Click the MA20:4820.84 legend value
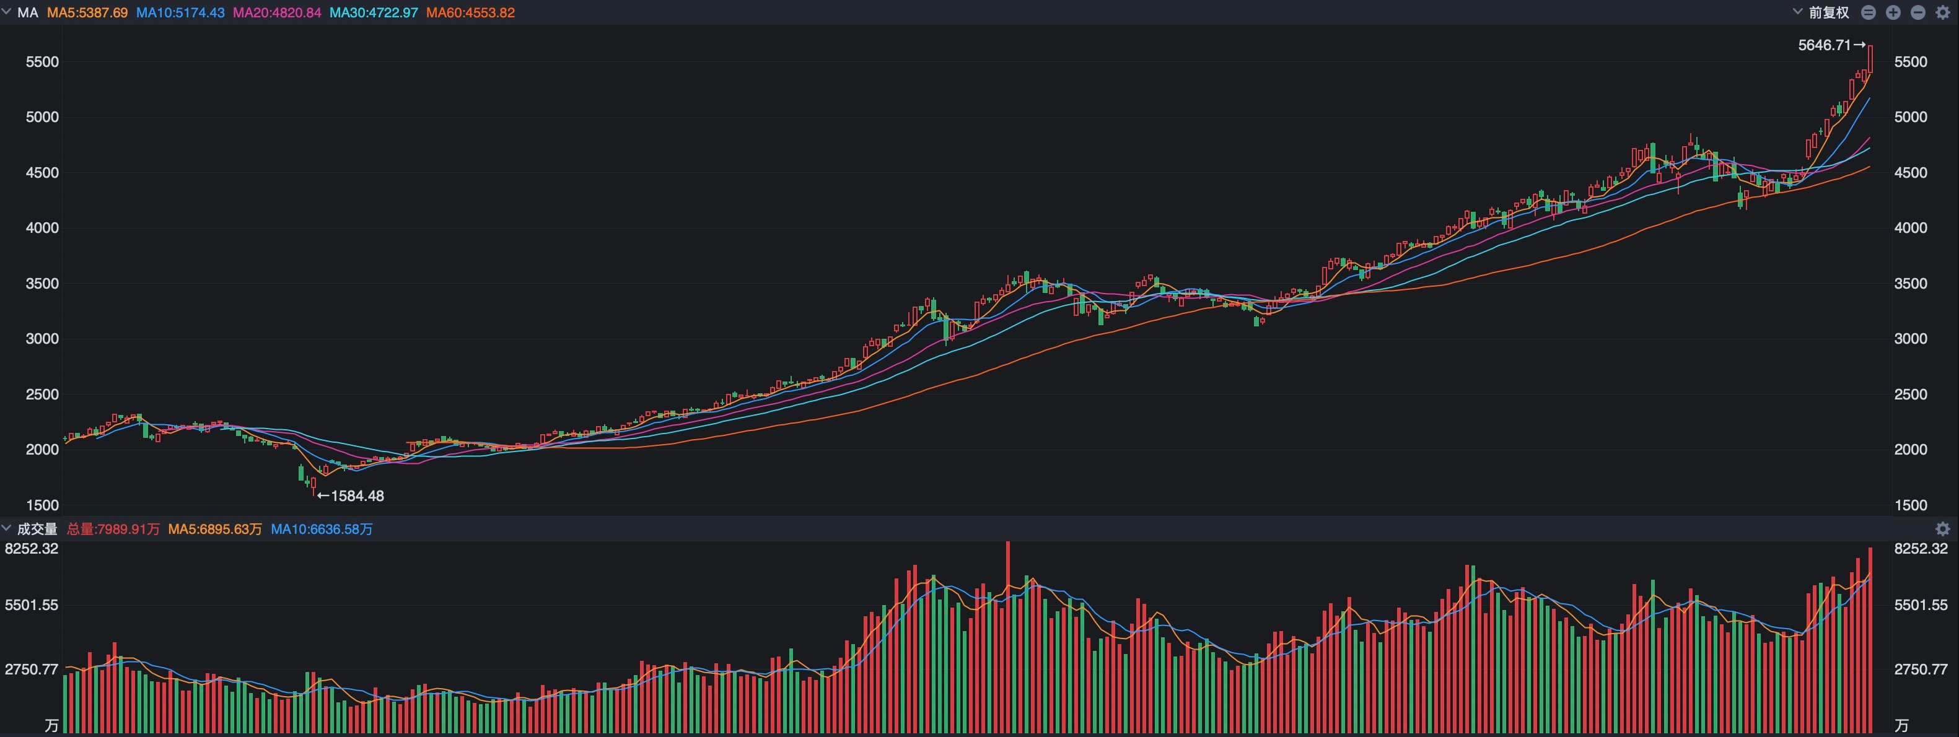 (x=277, y=12)
